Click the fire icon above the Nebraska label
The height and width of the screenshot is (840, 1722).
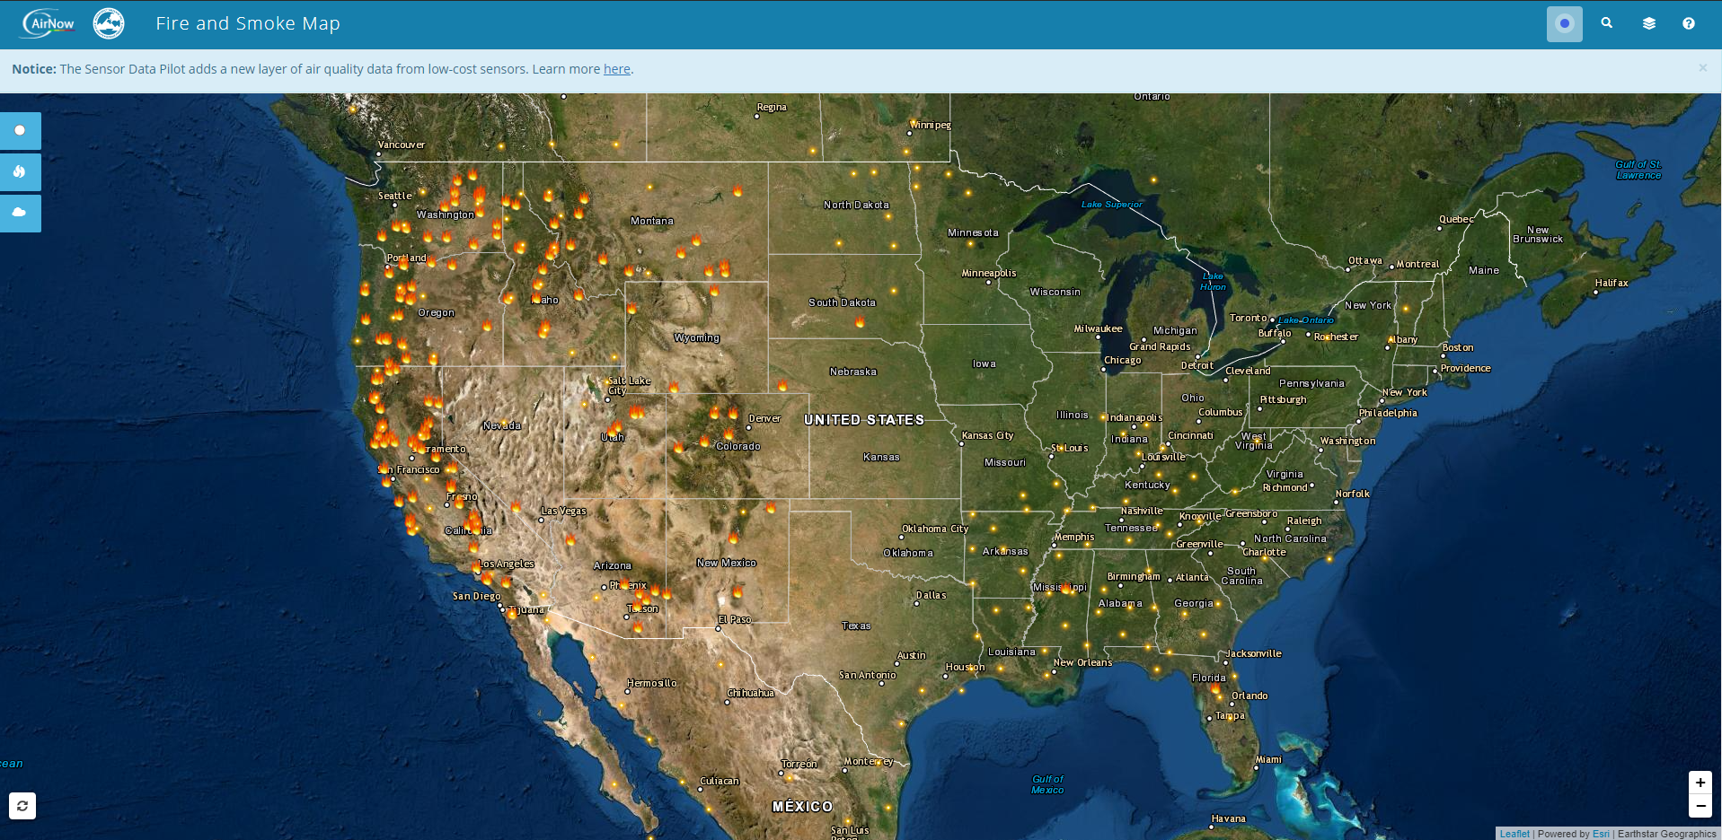(782, 386)
